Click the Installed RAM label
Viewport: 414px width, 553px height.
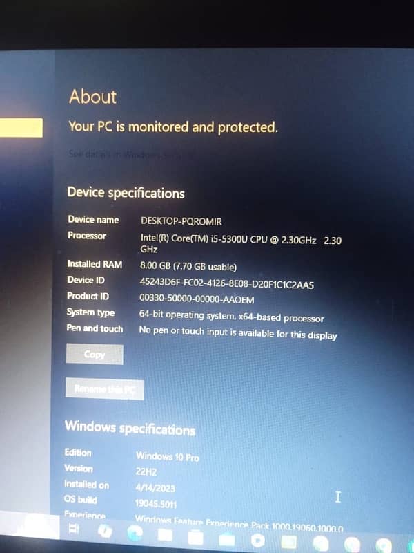95,264
